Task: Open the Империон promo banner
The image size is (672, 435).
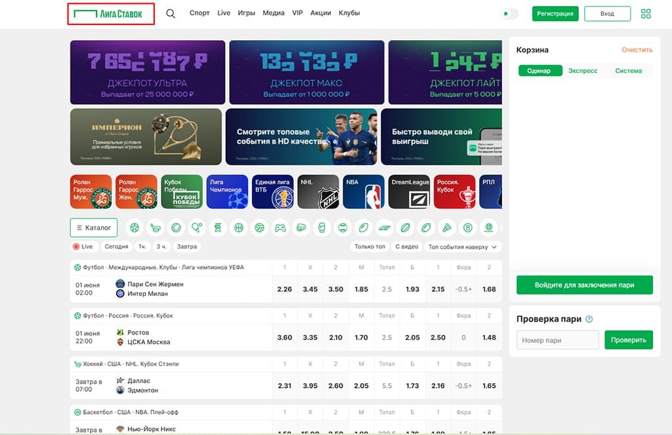Action: point(146,136)
